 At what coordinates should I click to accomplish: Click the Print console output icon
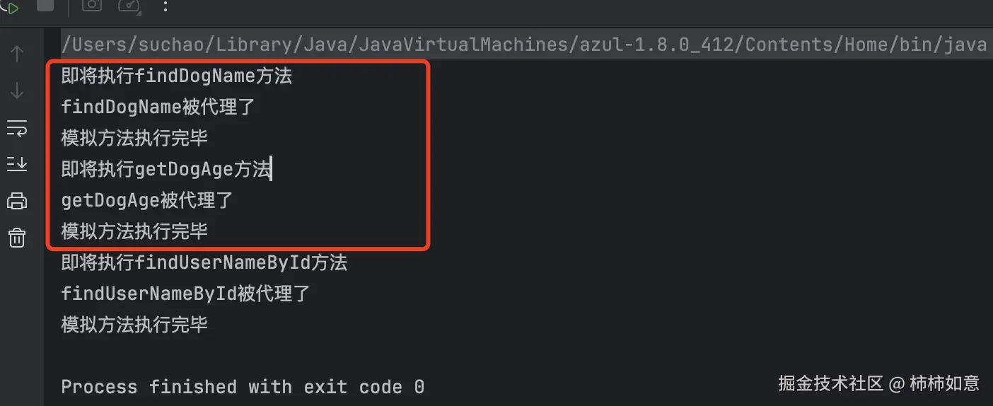[17, 201]
